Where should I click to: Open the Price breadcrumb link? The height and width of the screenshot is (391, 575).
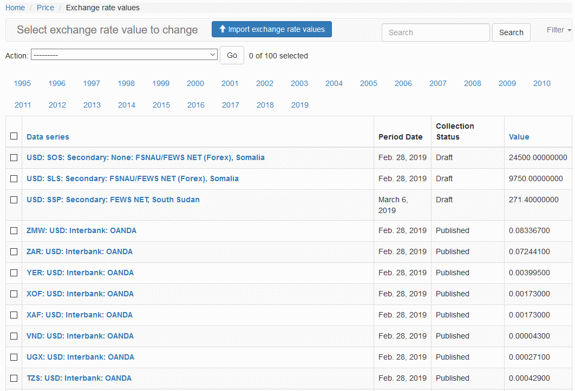pos(45,8)
